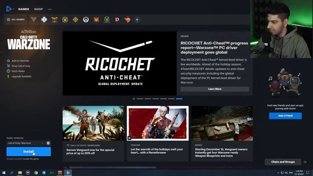The image size is (313, 176).
Task: Select the Hearthstone icon
Action: (75, 20)
